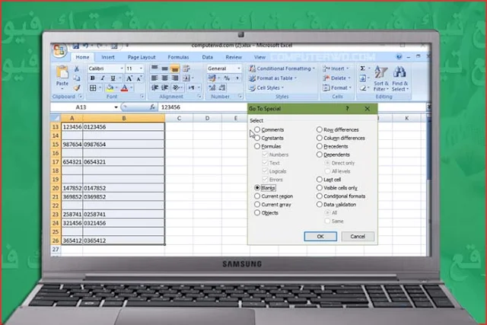Open the General number format dropdown
487x325 pixels.
[x=239, y=69]
